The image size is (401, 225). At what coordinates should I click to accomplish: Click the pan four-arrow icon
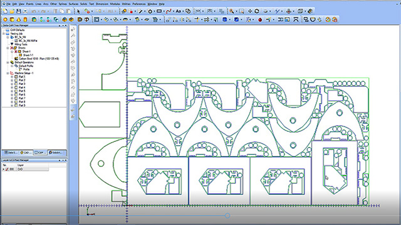(x=250, y=11)
